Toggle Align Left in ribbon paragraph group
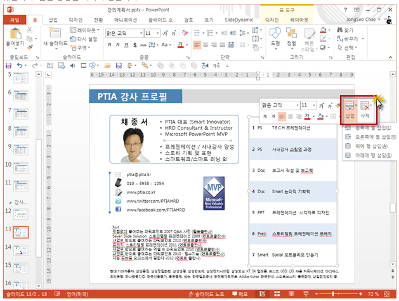 click(x=197, y=45)
